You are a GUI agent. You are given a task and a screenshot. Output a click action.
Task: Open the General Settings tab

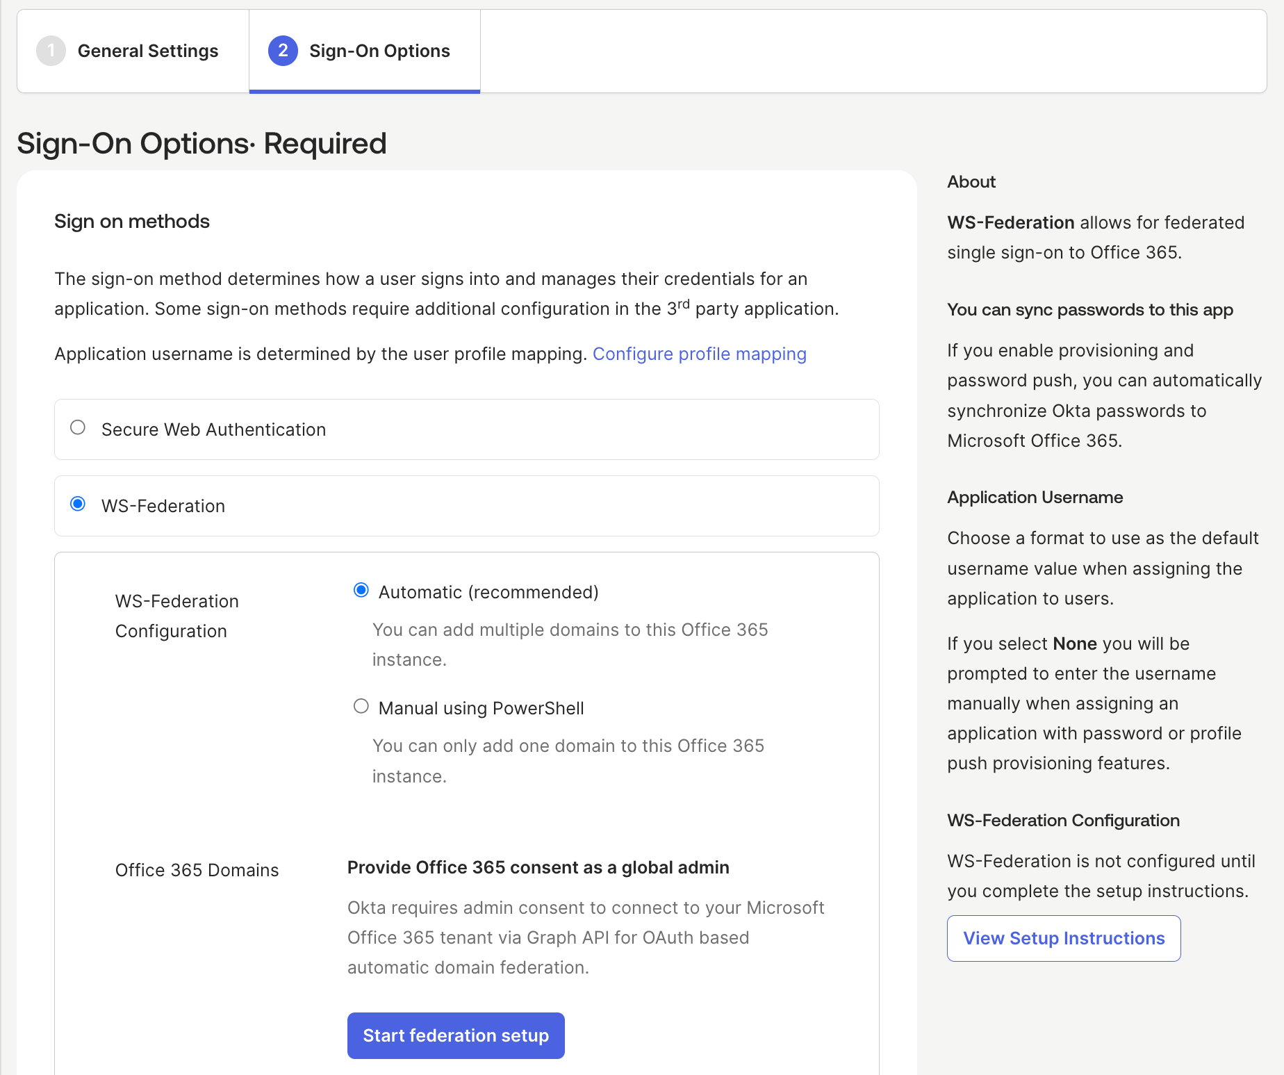click(x=147, y=51)
